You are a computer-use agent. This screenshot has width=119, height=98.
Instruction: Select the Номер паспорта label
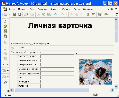pos(29,65)
